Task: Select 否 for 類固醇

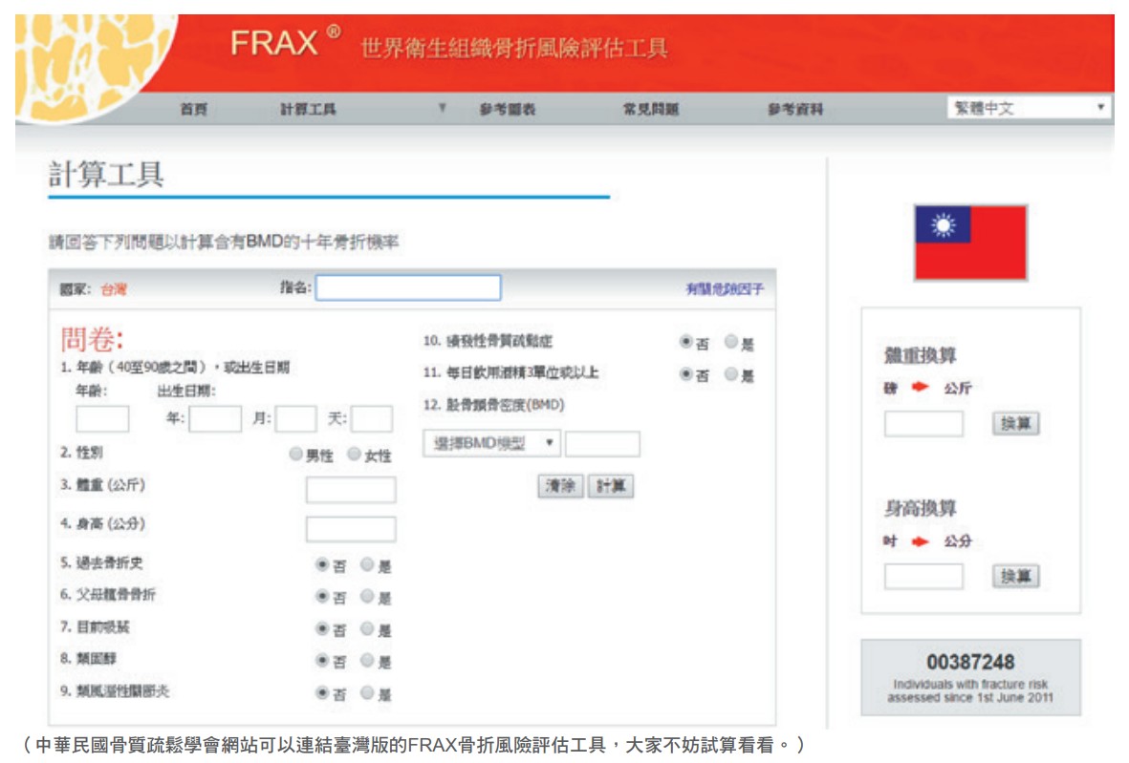Action: [322, 660]
